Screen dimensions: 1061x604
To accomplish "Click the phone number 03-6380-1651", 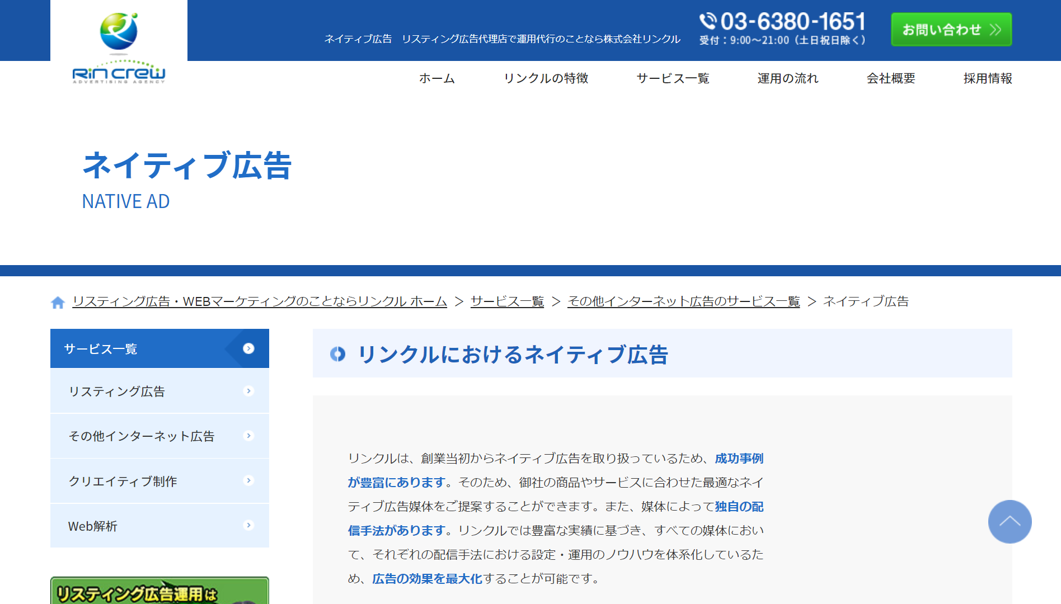I will pyautogui.click(x=793, y=22).
